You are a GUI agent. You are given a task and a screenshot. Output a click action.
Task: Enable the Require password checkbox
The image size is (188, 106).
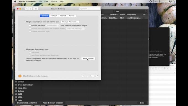pos(30,25)
